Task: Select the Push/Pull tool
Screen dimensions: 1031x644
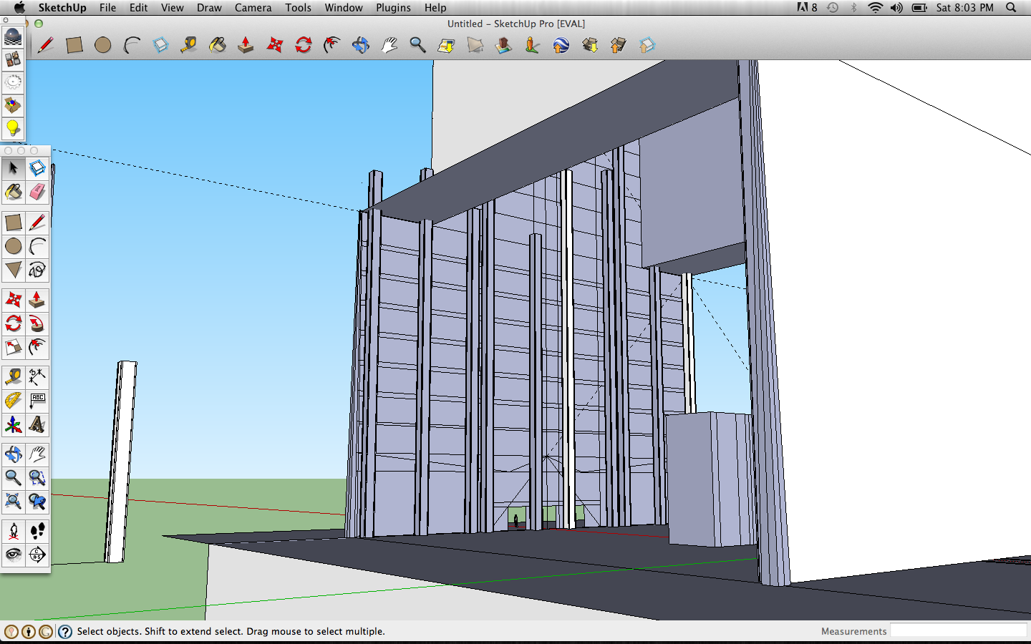Action: pos(37,299)
